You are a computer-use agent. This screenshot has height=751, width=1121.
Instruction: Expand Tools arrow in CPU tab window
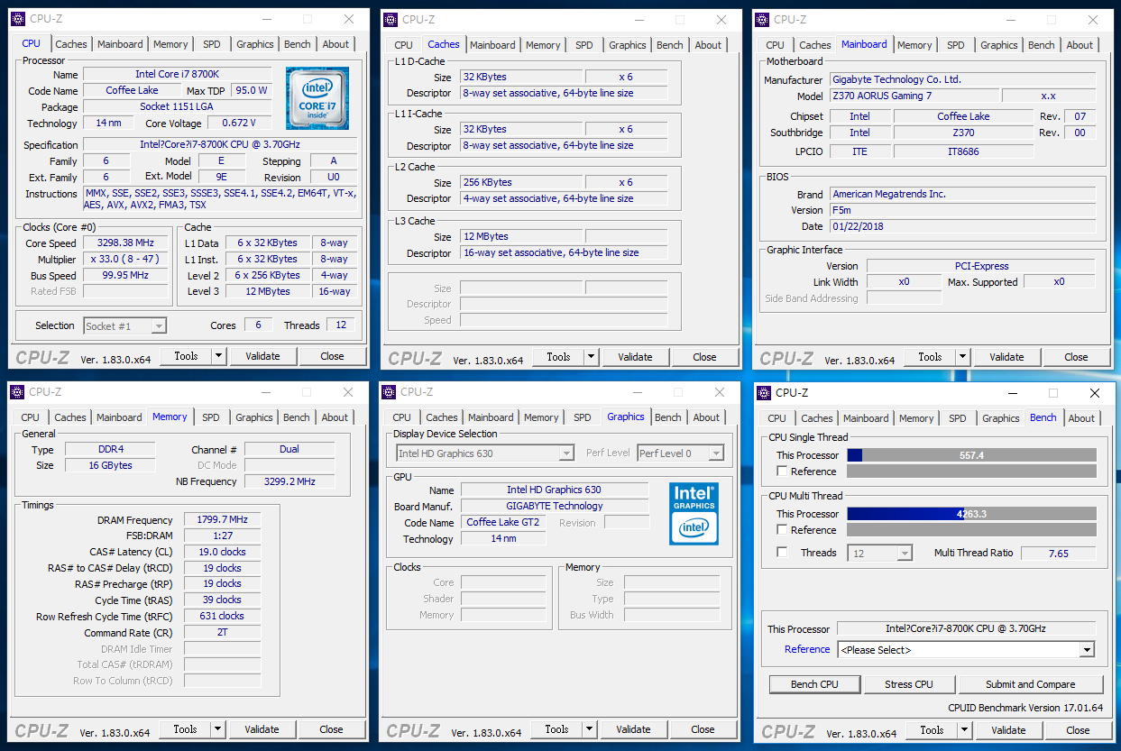(x=218, y=356)
